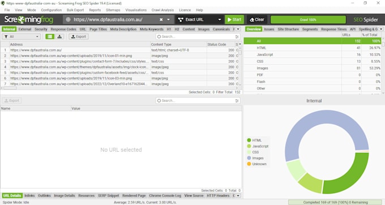Click the Clear button
The image size is (385, 205).
pos(257,20)
